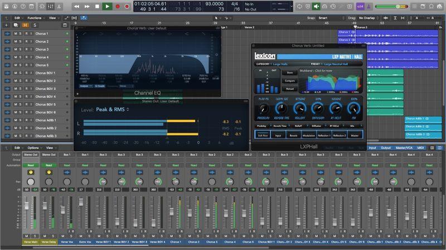446x250 pixels.
Task: Select the Master tab in LXPHall
Action: click(355, 135)
